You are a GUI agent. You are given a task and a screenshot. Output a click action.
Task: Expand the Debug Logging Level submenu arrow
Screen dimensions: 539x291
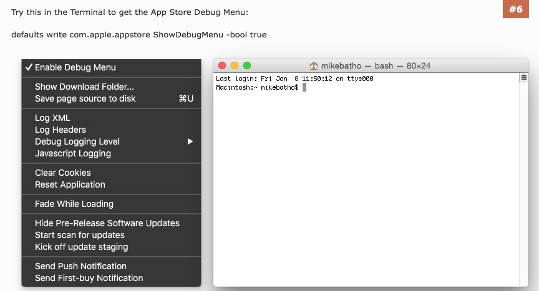click(x=190, y=141)
